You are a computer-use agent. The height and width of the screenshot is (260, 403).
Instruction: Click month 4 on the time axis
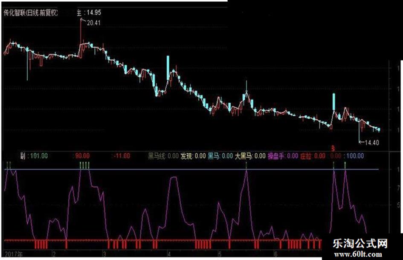click(169, 254)
